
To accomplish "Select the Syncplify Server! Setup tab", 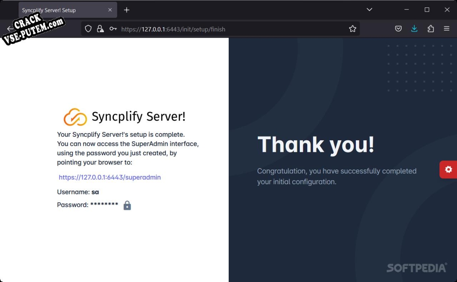I will coord(68,10).
